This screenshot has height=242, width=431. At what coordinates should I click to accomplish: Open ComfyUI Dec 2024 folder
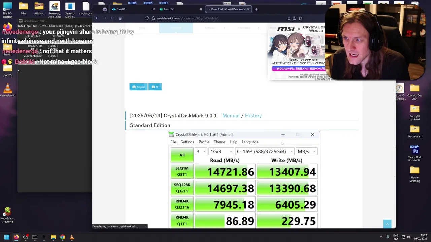pos(415,92)
